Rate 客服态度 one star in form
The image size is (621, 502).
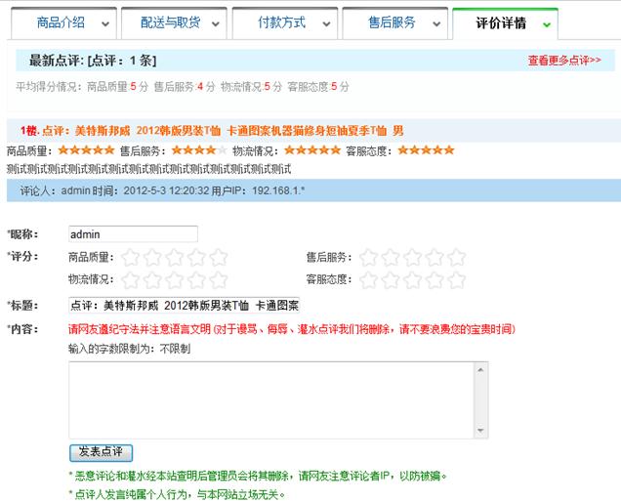368,280
